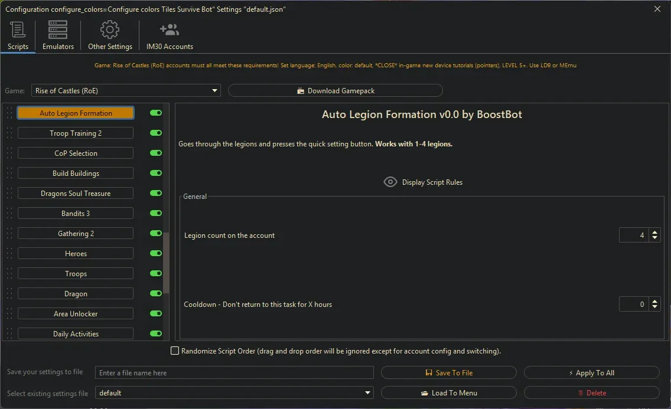Viewport: 671px width, 409px height.
Task: Select the Daily Activities script
Action: click(x=76, y=334)
